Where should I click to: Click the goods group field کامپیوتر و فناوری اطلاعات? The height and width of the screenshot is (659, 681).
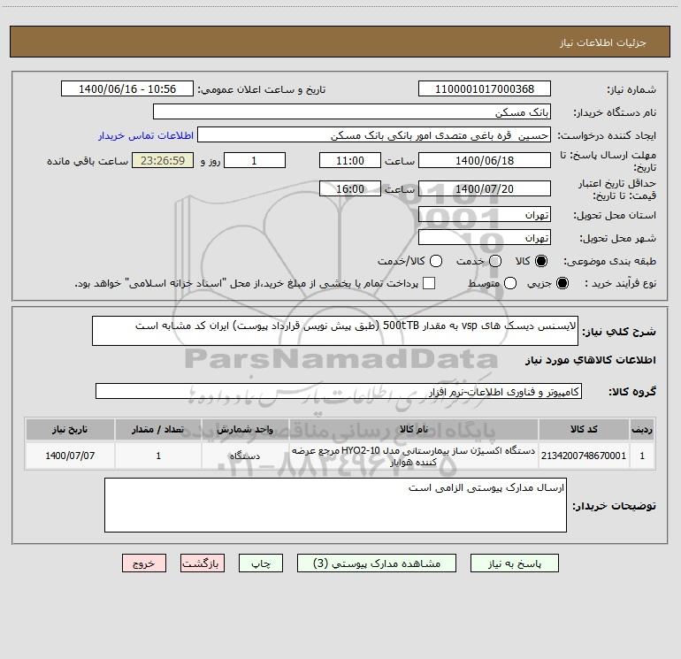tap(339, 391)
